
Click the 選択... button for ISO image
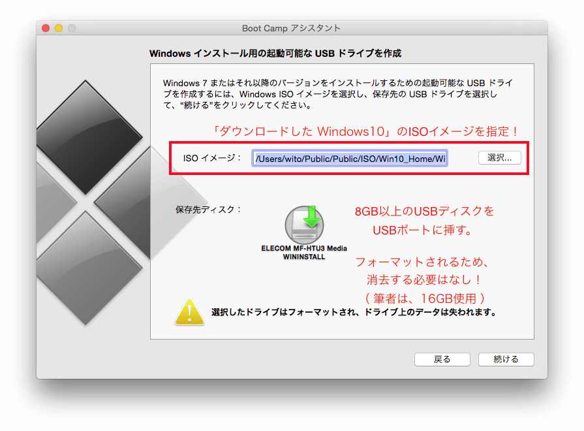499,158
